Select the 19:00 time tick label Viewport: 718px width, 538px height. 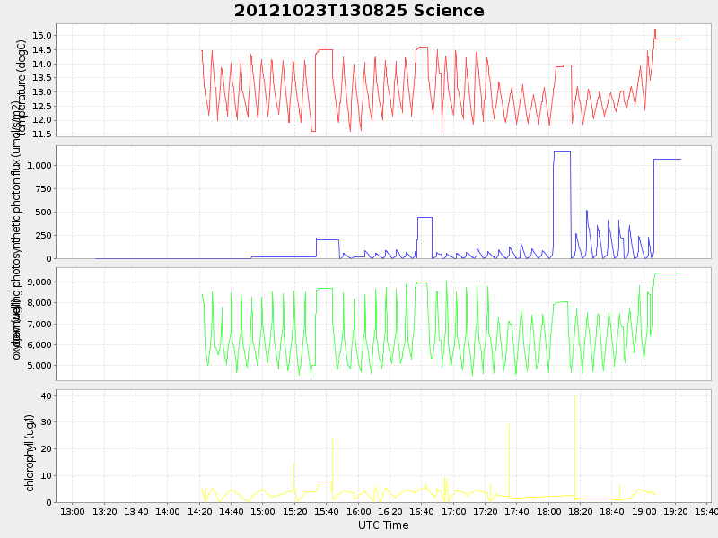644,511
